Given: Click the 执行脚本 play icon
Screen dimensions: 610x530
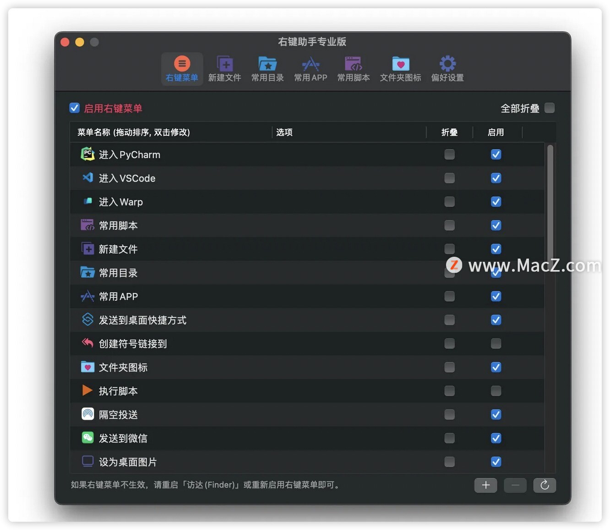Looking at the screenshot, I should [x=87, y=391].
